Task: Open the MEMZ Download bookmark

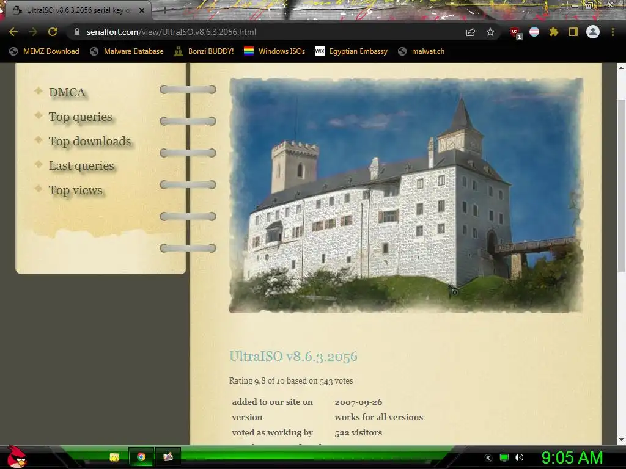Action: [44, 51]
